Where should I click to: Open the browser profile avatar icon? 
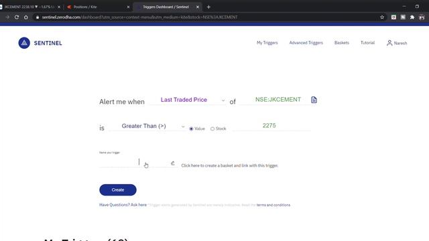coord(422,17)
